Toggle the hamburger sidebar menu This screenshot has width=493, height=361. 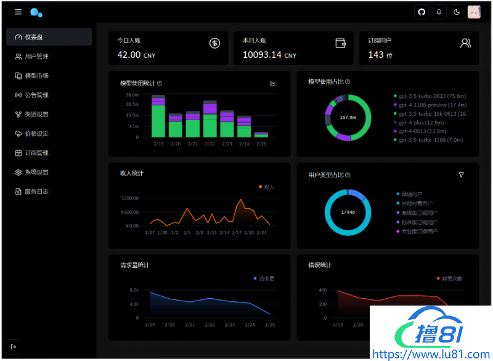[x=18, y=12]
